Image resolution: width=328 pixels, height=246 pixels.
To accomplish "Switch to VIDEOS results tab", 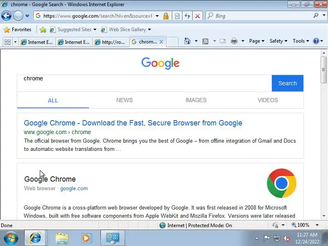I will (268, 100).
